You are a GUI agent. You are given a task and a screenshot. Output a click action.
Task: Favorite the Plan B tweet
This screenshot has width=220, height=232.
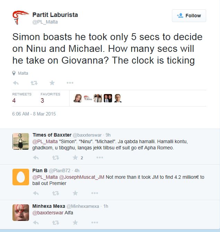tap(75, 193)
